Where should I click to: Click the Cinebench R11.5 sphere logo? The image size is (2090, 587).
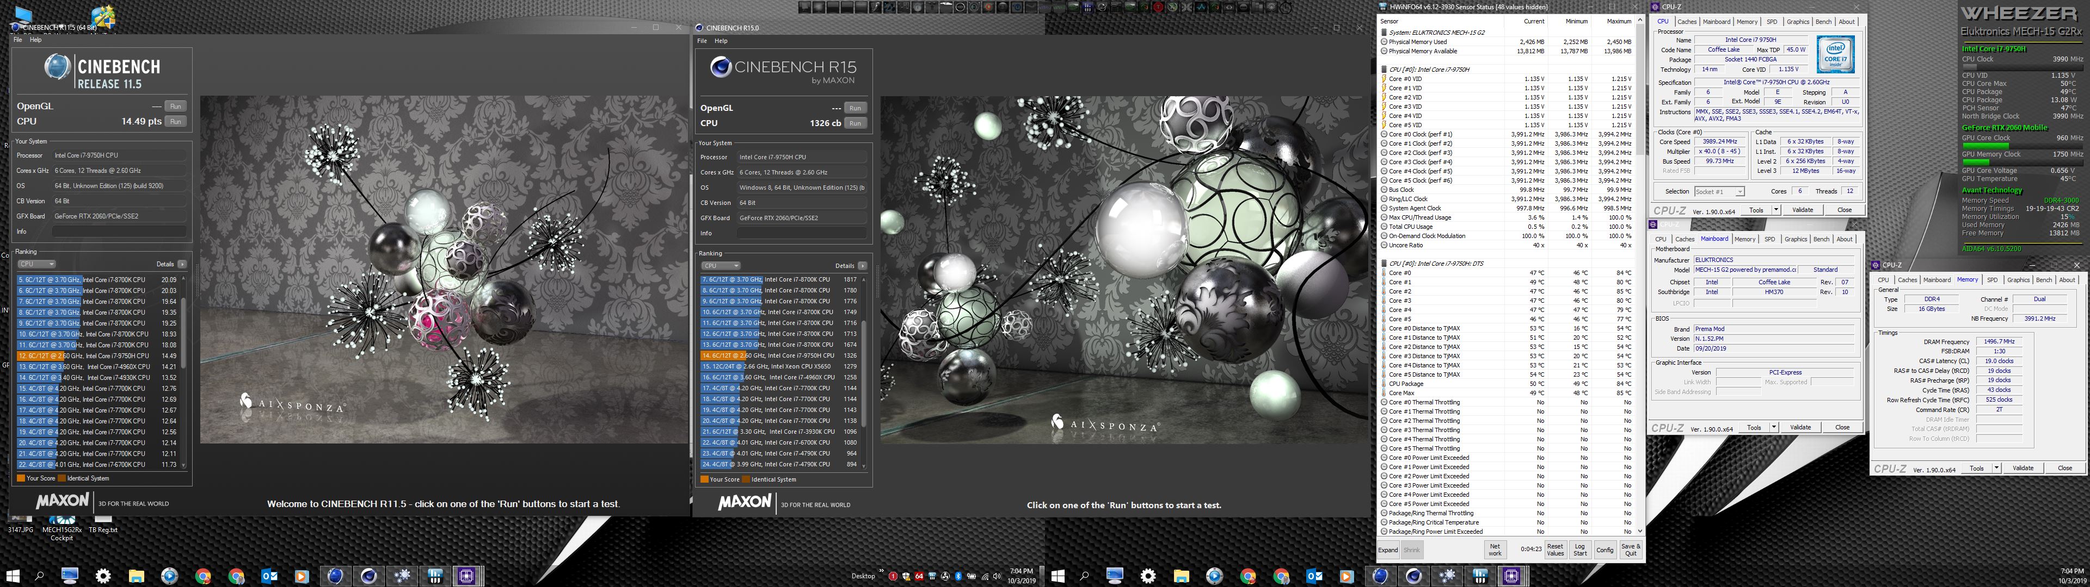click(x=57, y=66)
